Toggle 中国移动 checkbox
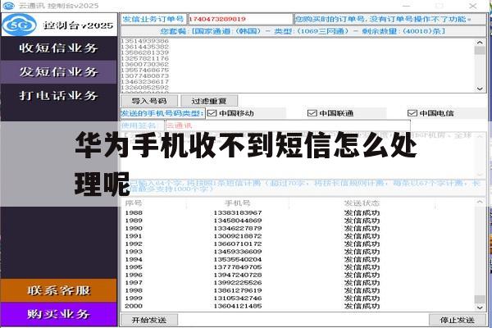The image size is (492, 328). (212, 113)
